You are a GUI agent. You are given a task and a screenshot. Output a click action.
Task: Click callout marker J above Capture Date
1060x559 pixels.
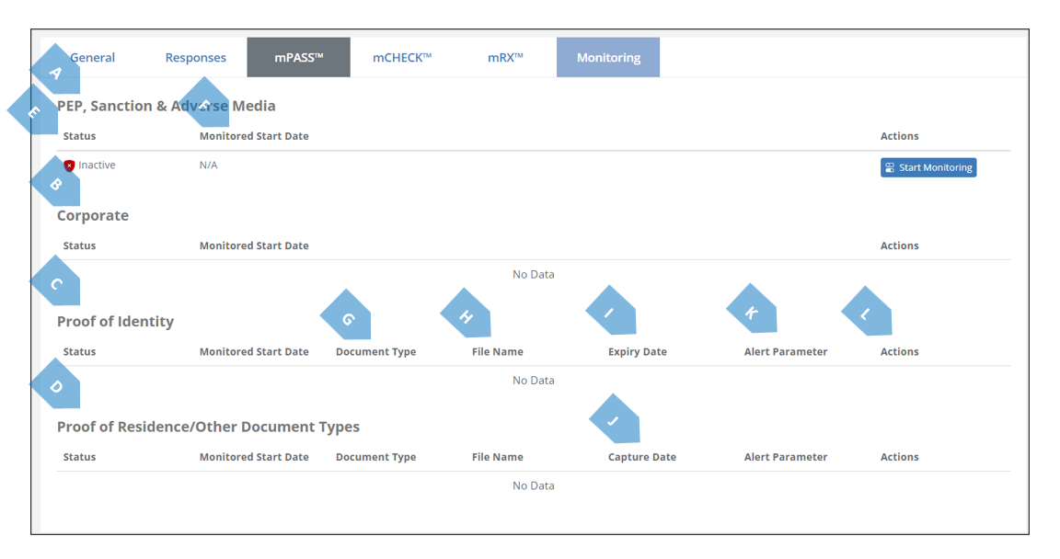coord(614,421)
